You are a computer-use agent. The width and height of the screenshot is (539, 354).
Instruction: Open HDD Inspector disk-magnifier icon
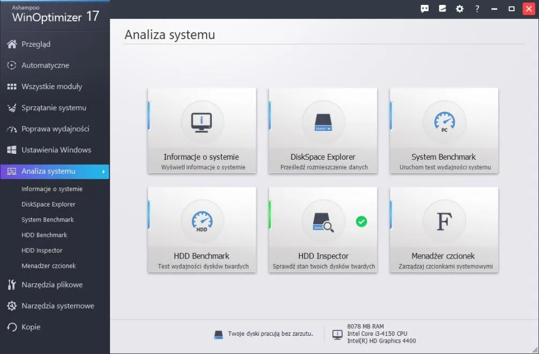[322, 221]
